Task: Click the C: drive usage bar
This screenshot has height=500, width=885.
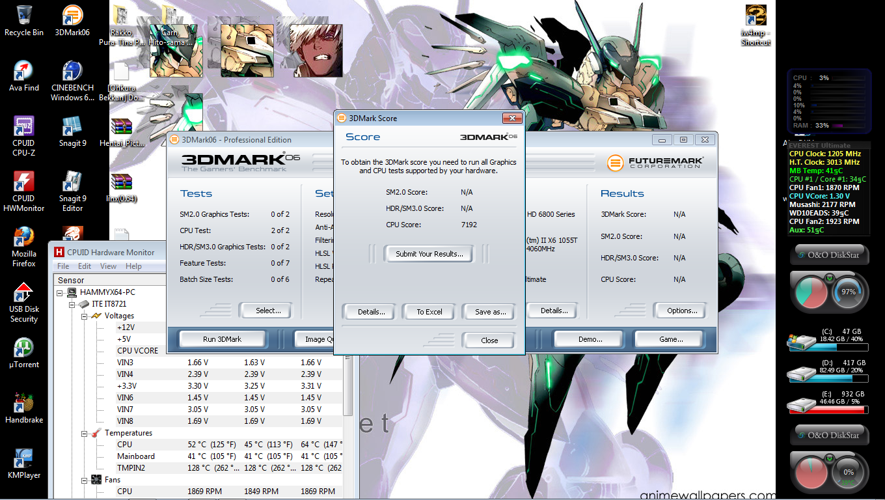Action: [830, 348]
